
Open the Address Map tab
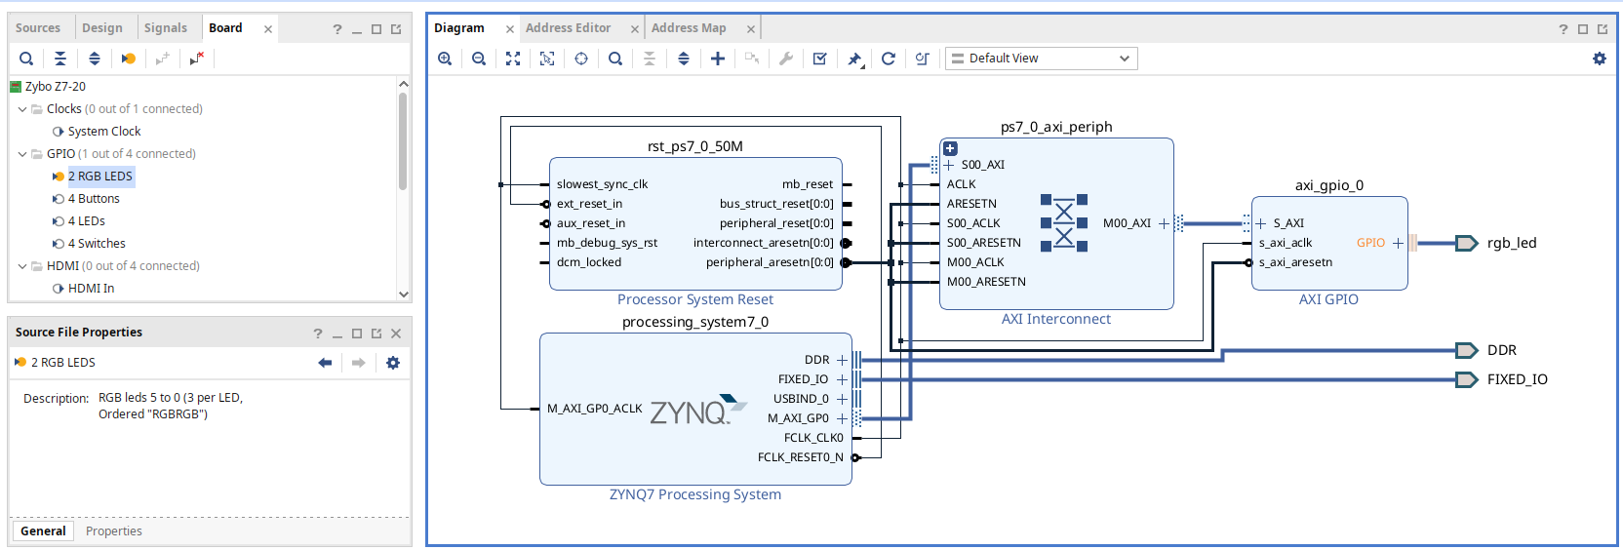(689, 28)
